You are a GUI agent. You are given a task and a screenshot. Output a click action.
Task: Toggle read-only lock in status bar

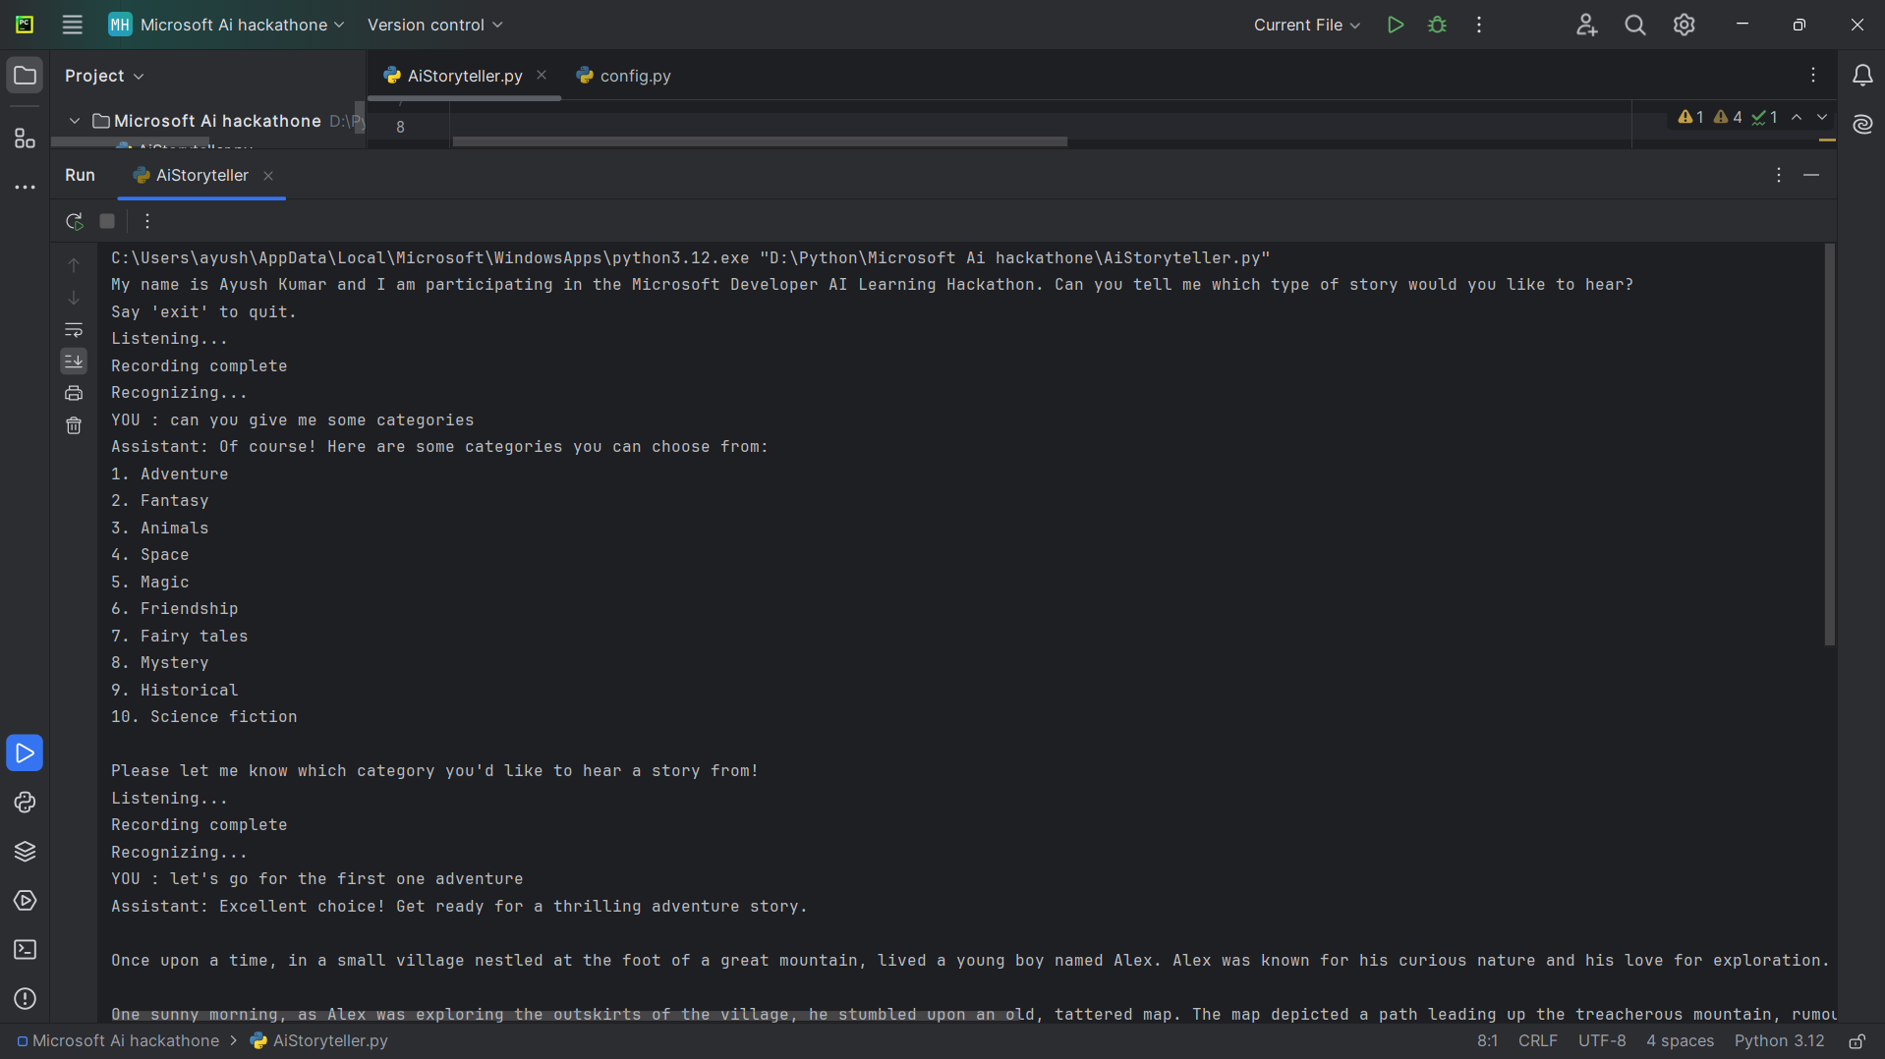(1857, 1041)
